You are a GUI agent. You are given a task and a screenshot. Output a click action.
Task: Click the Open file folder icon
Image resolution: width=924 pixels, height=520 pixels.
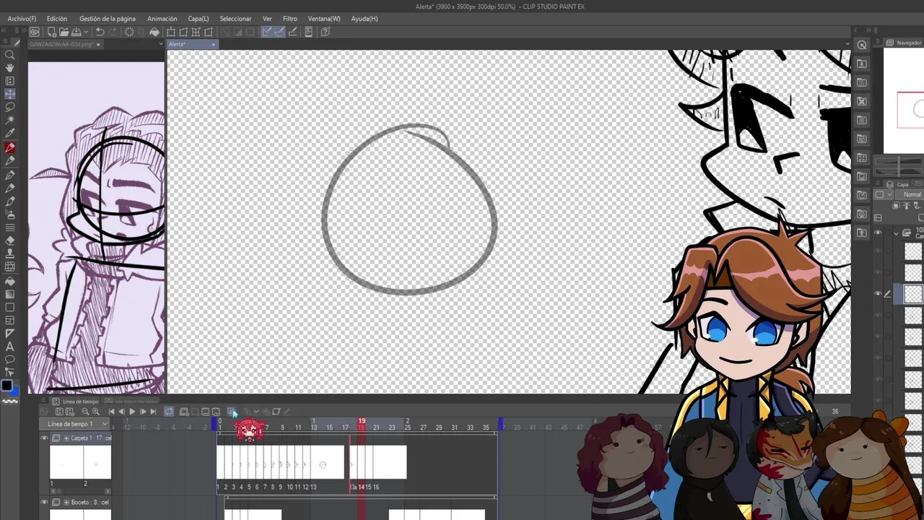pos(64,32)
